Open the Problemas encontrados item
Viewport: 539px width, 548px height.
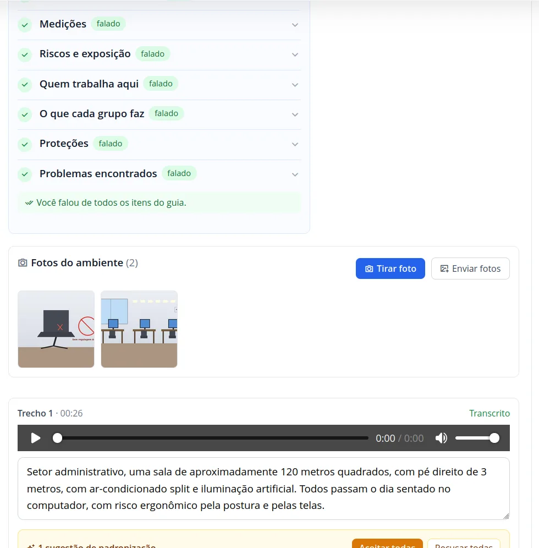click(x=159, y=174)
